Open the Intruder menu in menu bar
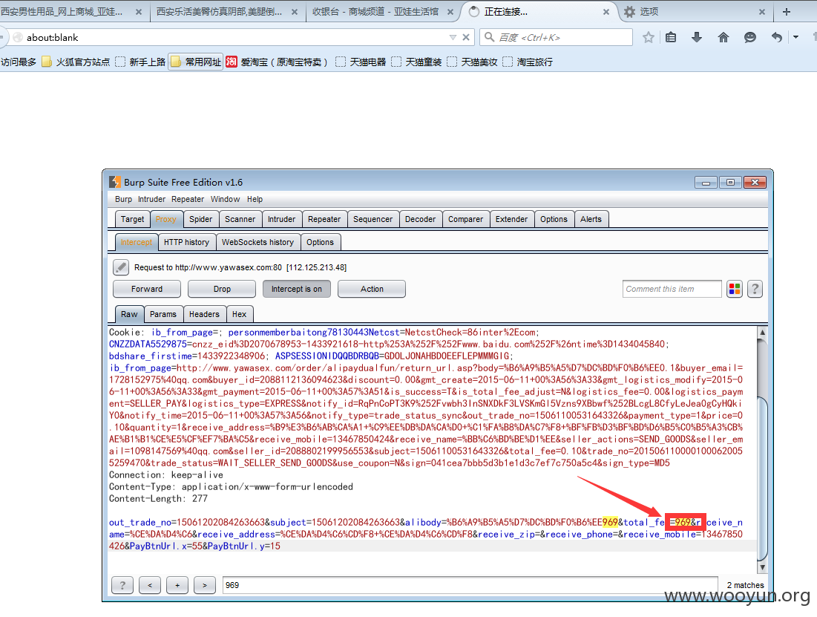This screenshot has height=617, width=817. [151, 199]
